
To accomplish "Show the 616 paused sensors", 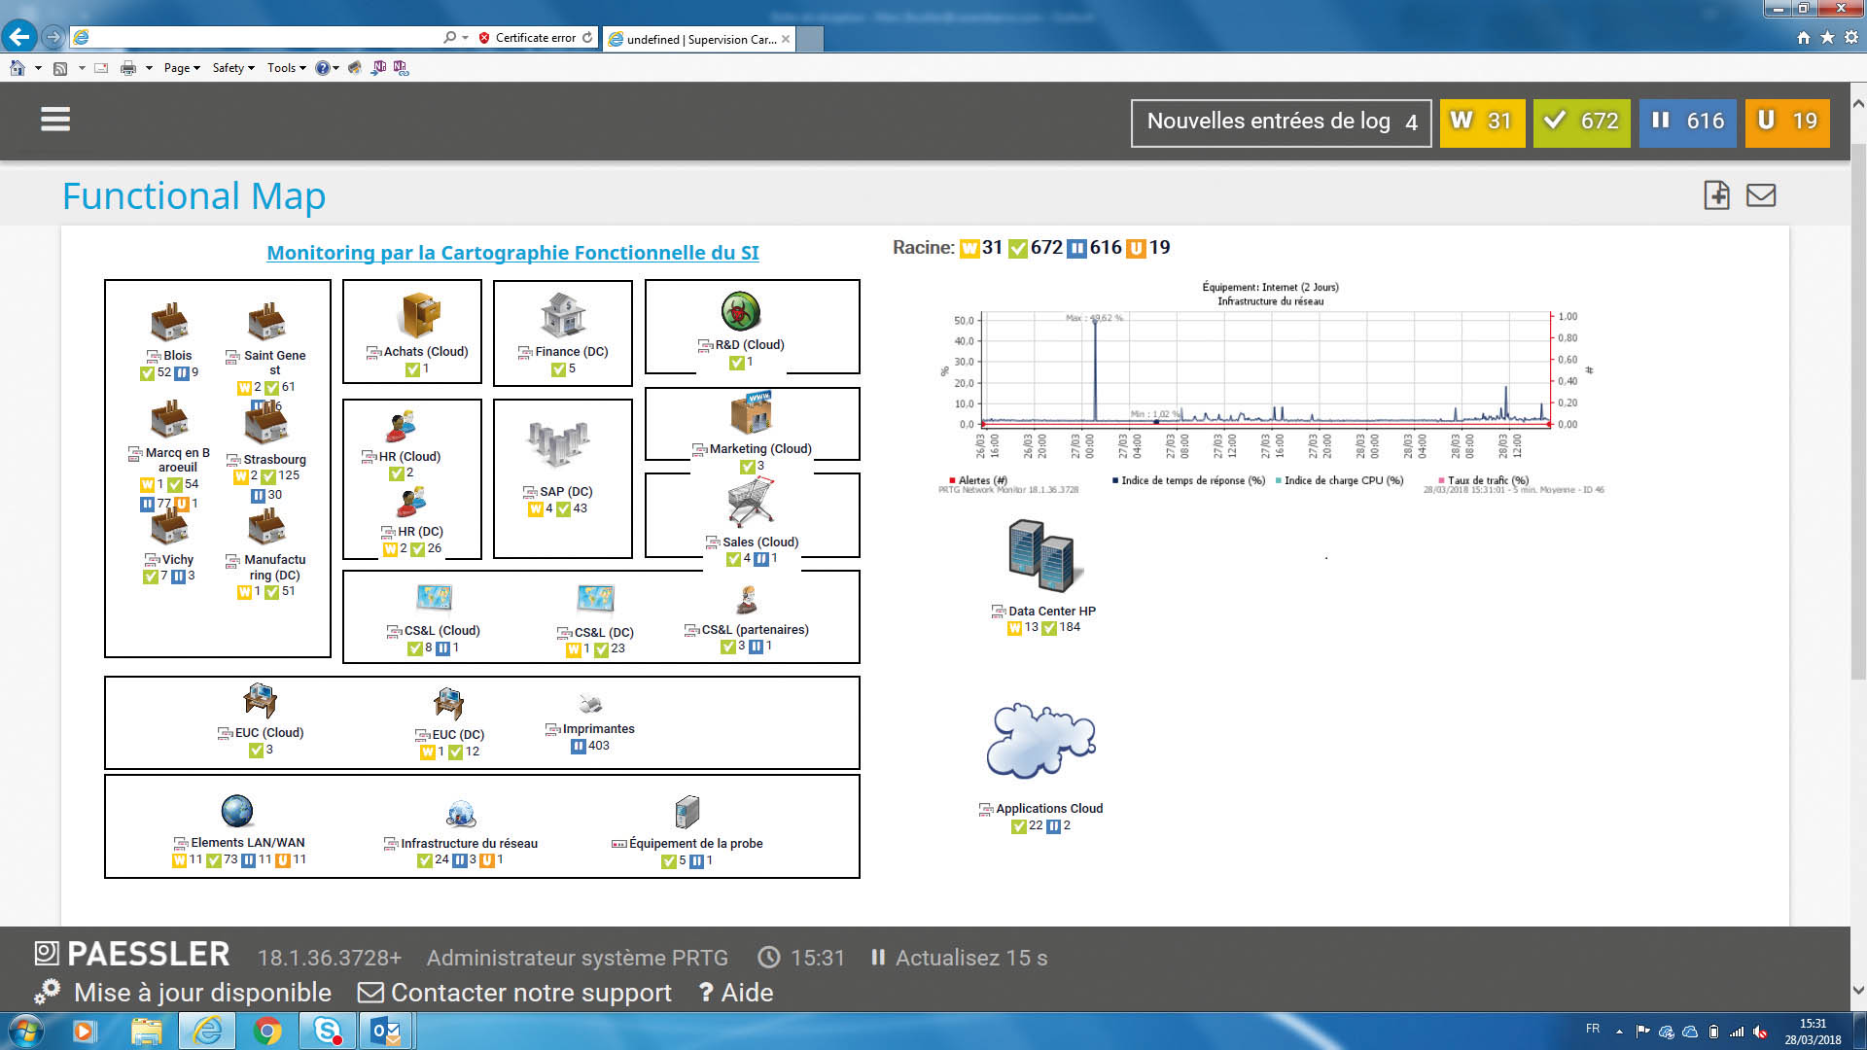I will tap(1687, 122).
